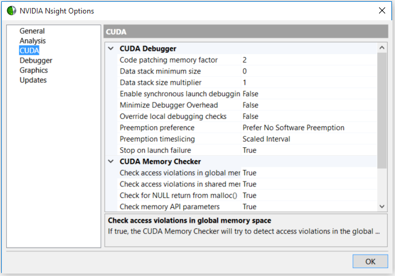Image resolution: width=395 pixels, height=276 pixels.
Task: Open the Updates options page
Action: pos(33,80)
